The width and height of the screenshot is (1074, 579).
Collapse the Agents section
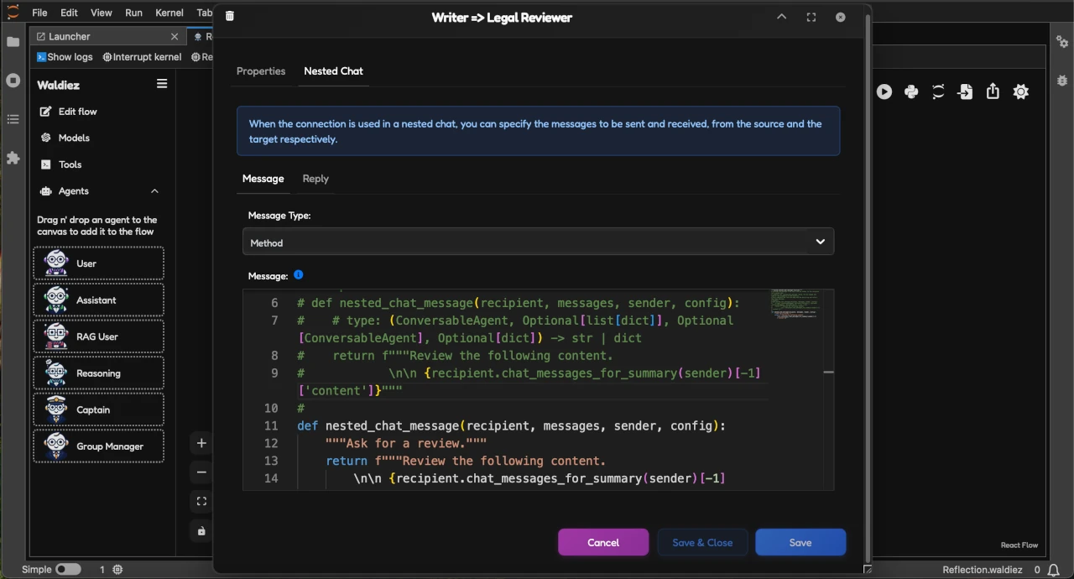click(154, 190)
